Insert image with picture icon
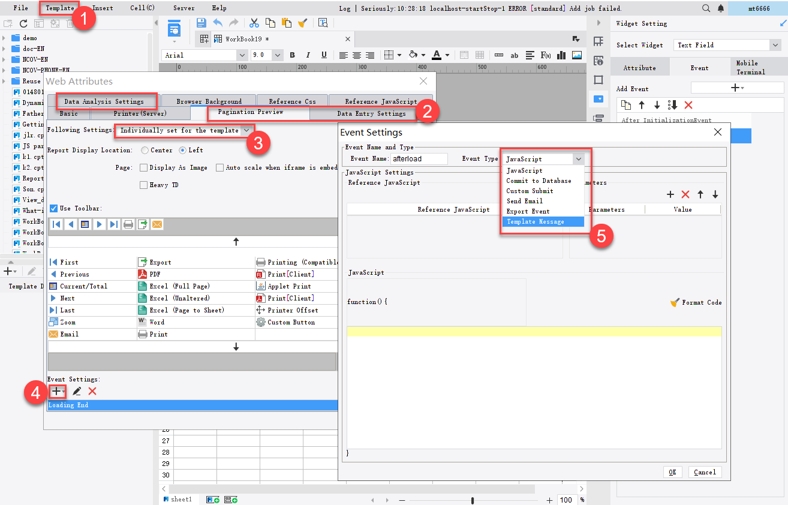788x505 pixels. tap(577, 55)
